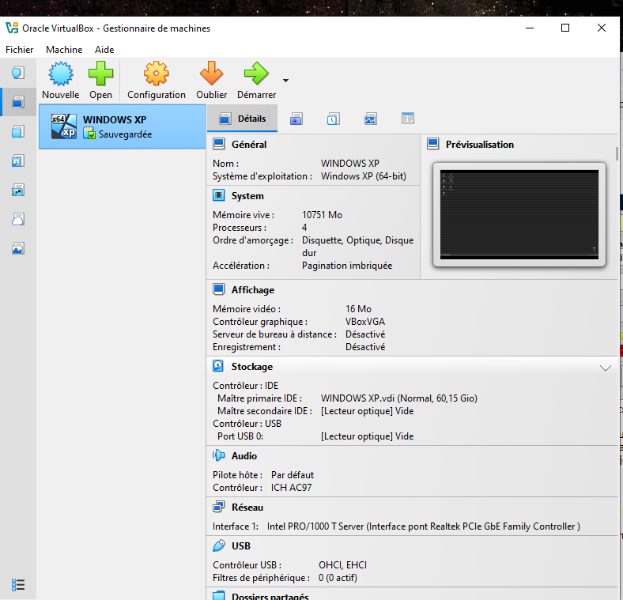The height and width of the screenshot is (600, 623).
Task: Click the Oublier orange arrow icon
Action: pyautogui.click(x=211, y=75)
